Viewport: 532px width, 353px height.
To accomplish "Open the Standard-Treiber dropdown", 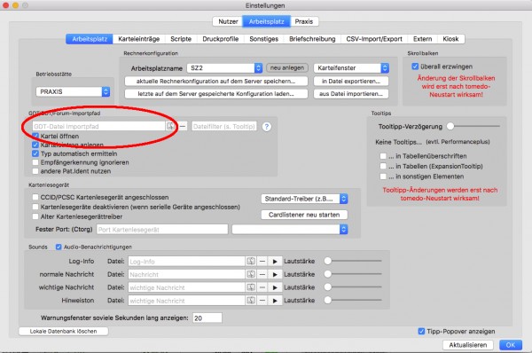I will [304, 199].
